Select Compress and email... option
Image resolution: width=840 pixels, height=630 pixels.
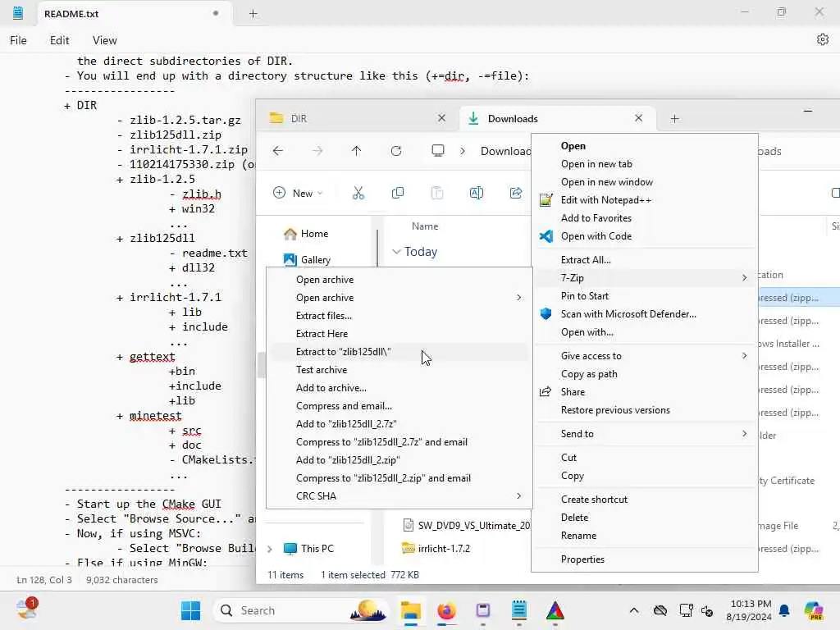pyautogui.click(x=399, y=406)
